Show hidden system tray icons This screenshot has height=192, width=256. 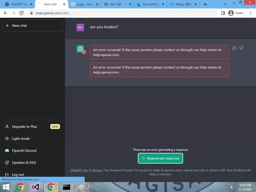click(x=220, y=187)
